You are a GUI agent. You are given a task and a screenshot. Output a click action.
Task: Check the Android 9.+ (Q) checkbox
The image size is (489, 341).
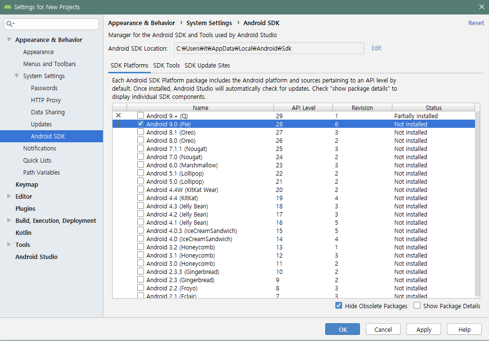pos(141,115)
